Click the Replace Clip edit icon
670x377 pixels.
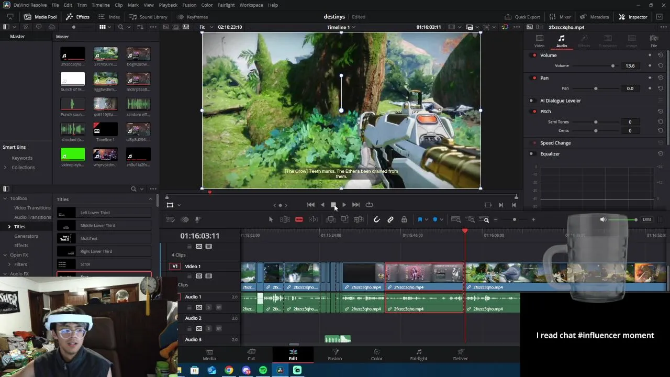click(x=359, y=220)
